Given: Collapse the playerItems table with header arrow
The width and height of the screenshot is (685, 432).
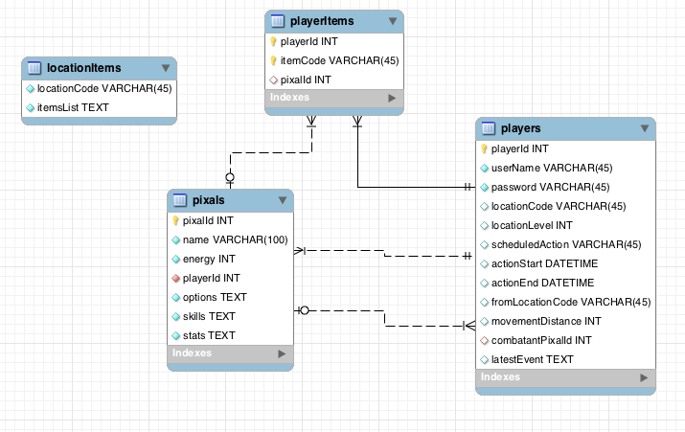Looking at the screenshot, I should click(392, 21).
